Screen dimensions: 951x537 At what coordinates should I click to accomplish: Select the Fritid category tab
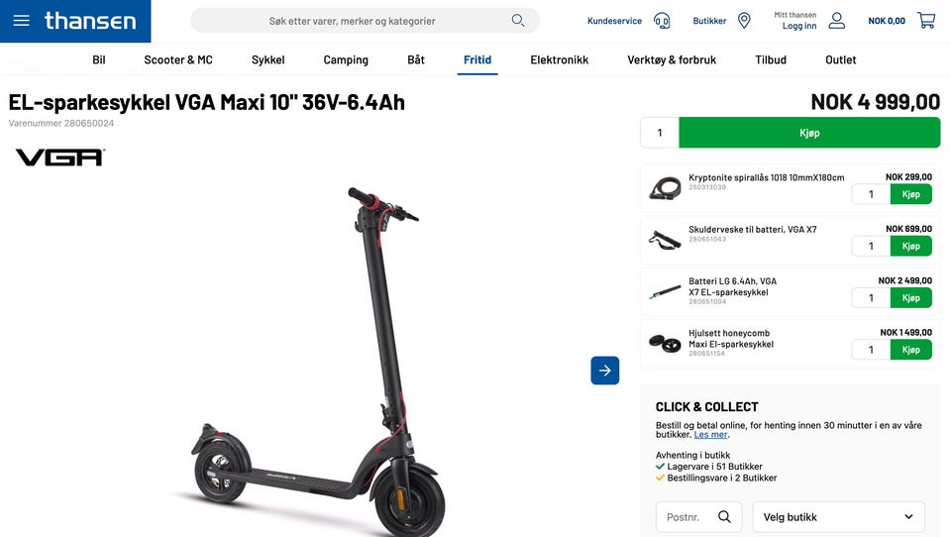point(477,60)
